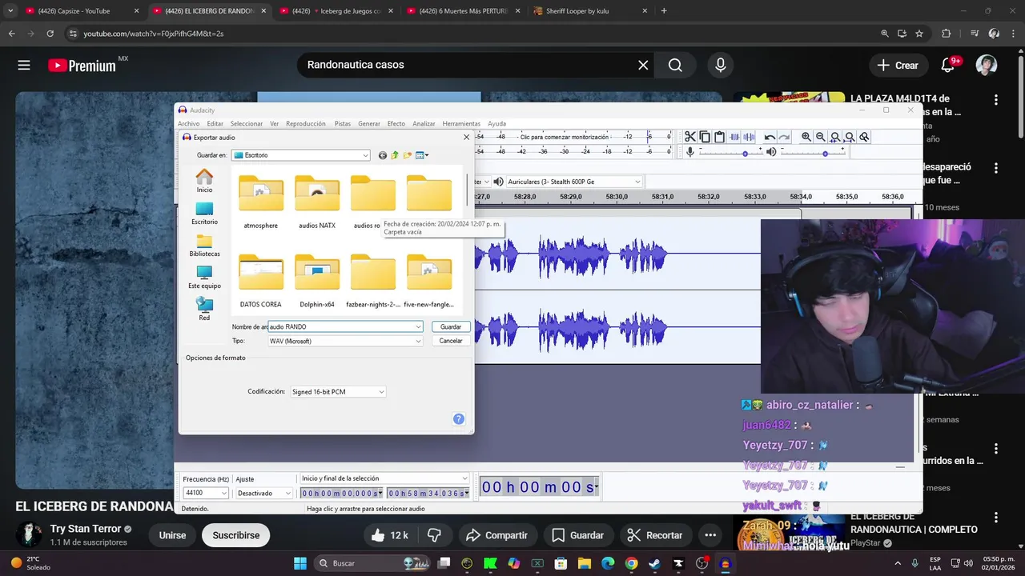Click the Unirse button on YouTube

172,535
